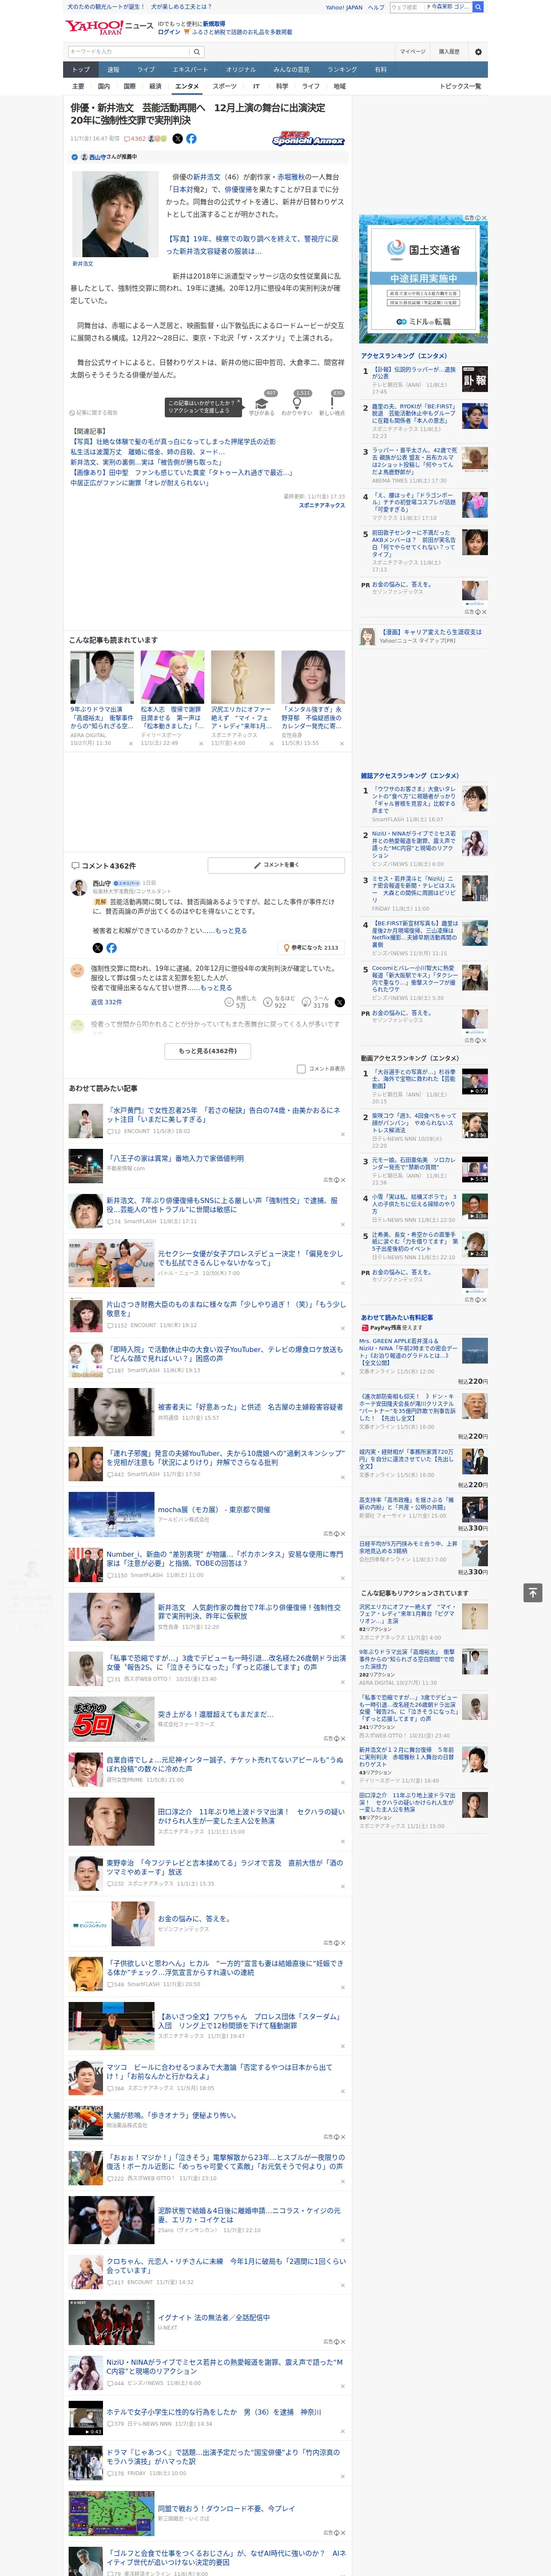
Task: Click the コメントを書く button
Action: coord(276,865)
